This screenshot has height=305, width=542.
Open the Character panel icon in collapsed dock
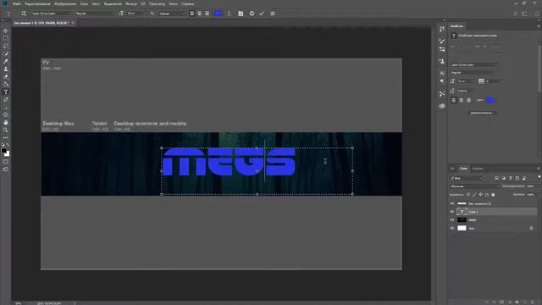pos(442,73)
